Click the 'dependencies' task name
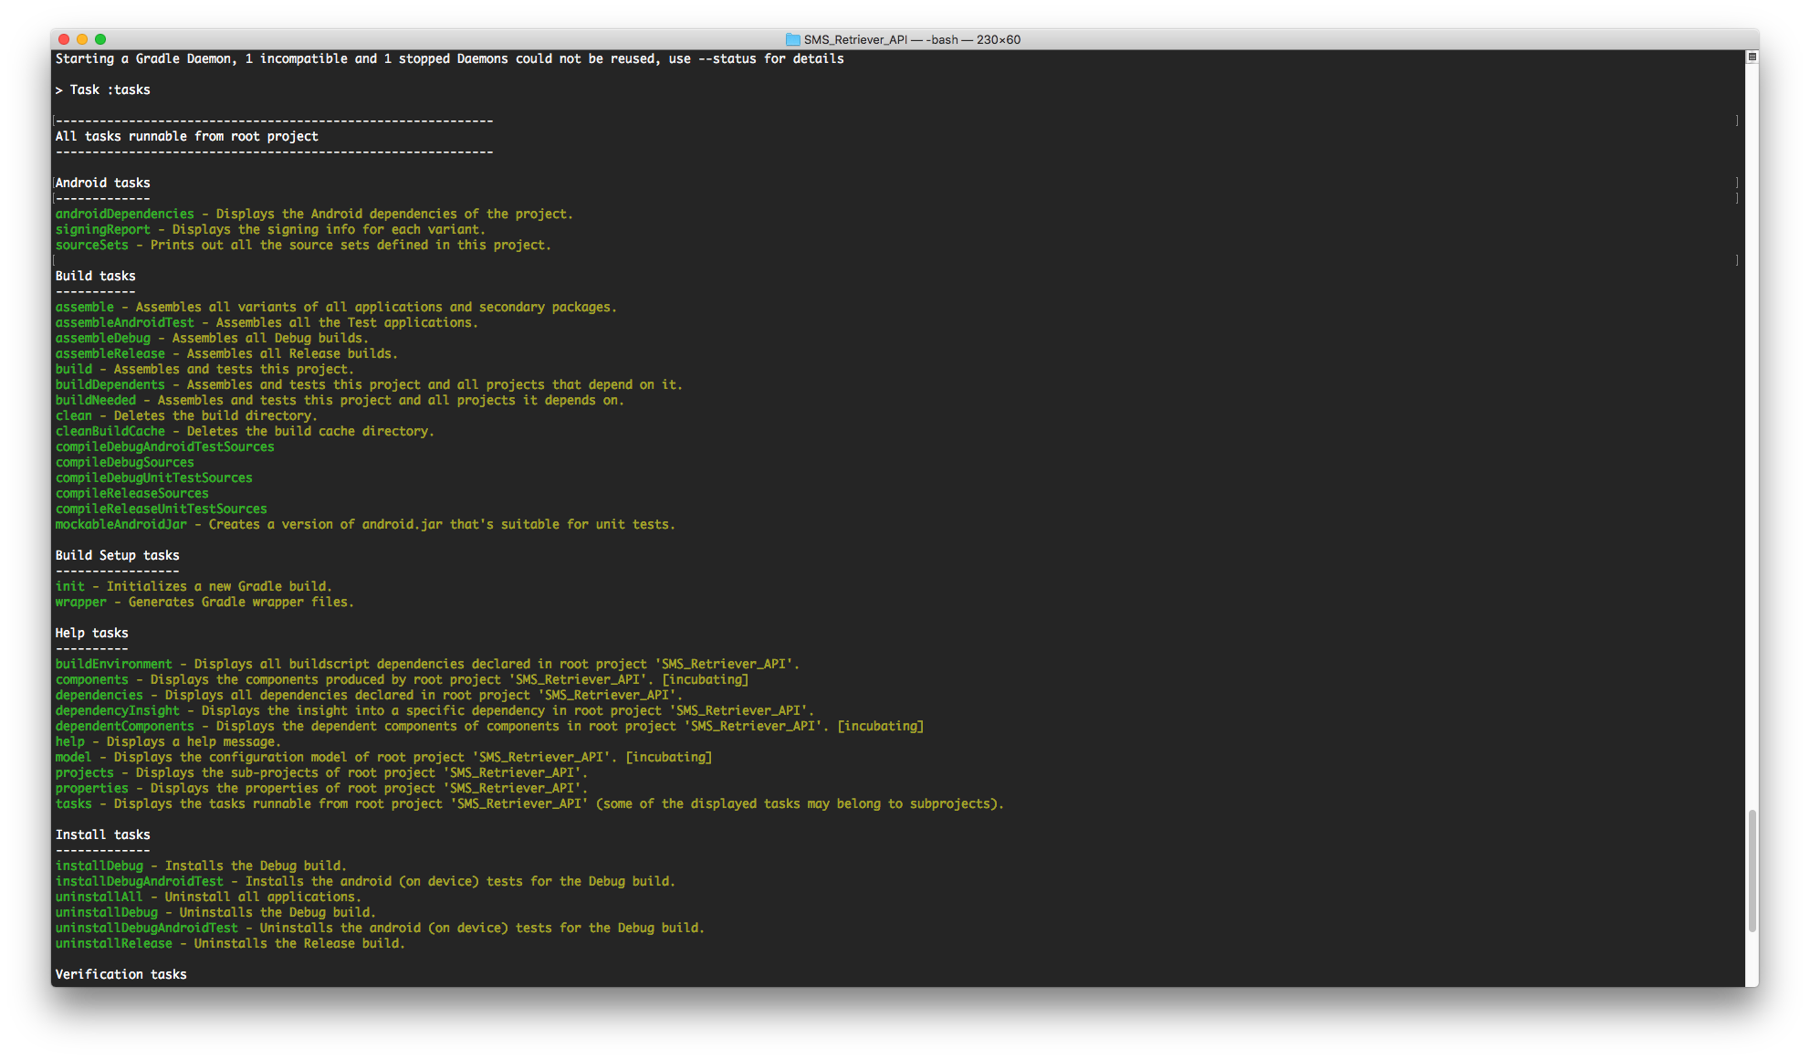This screenshot has width=1810, height=1060. tap(99, 695)
